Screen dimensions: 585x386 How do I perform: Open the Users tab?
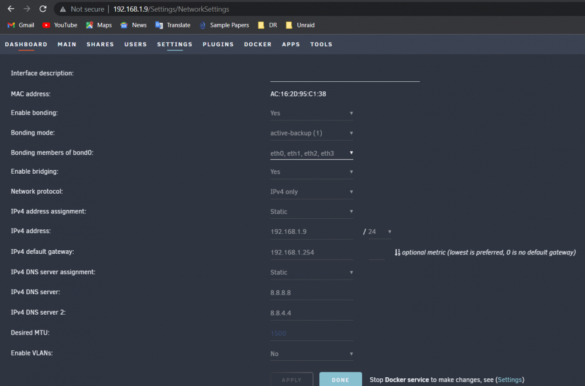136,44
